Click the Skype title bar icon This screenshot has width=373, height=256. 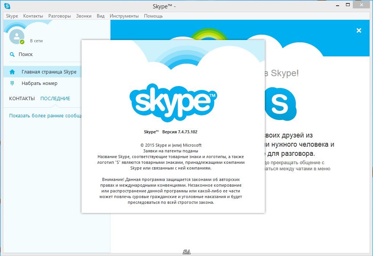7,6
